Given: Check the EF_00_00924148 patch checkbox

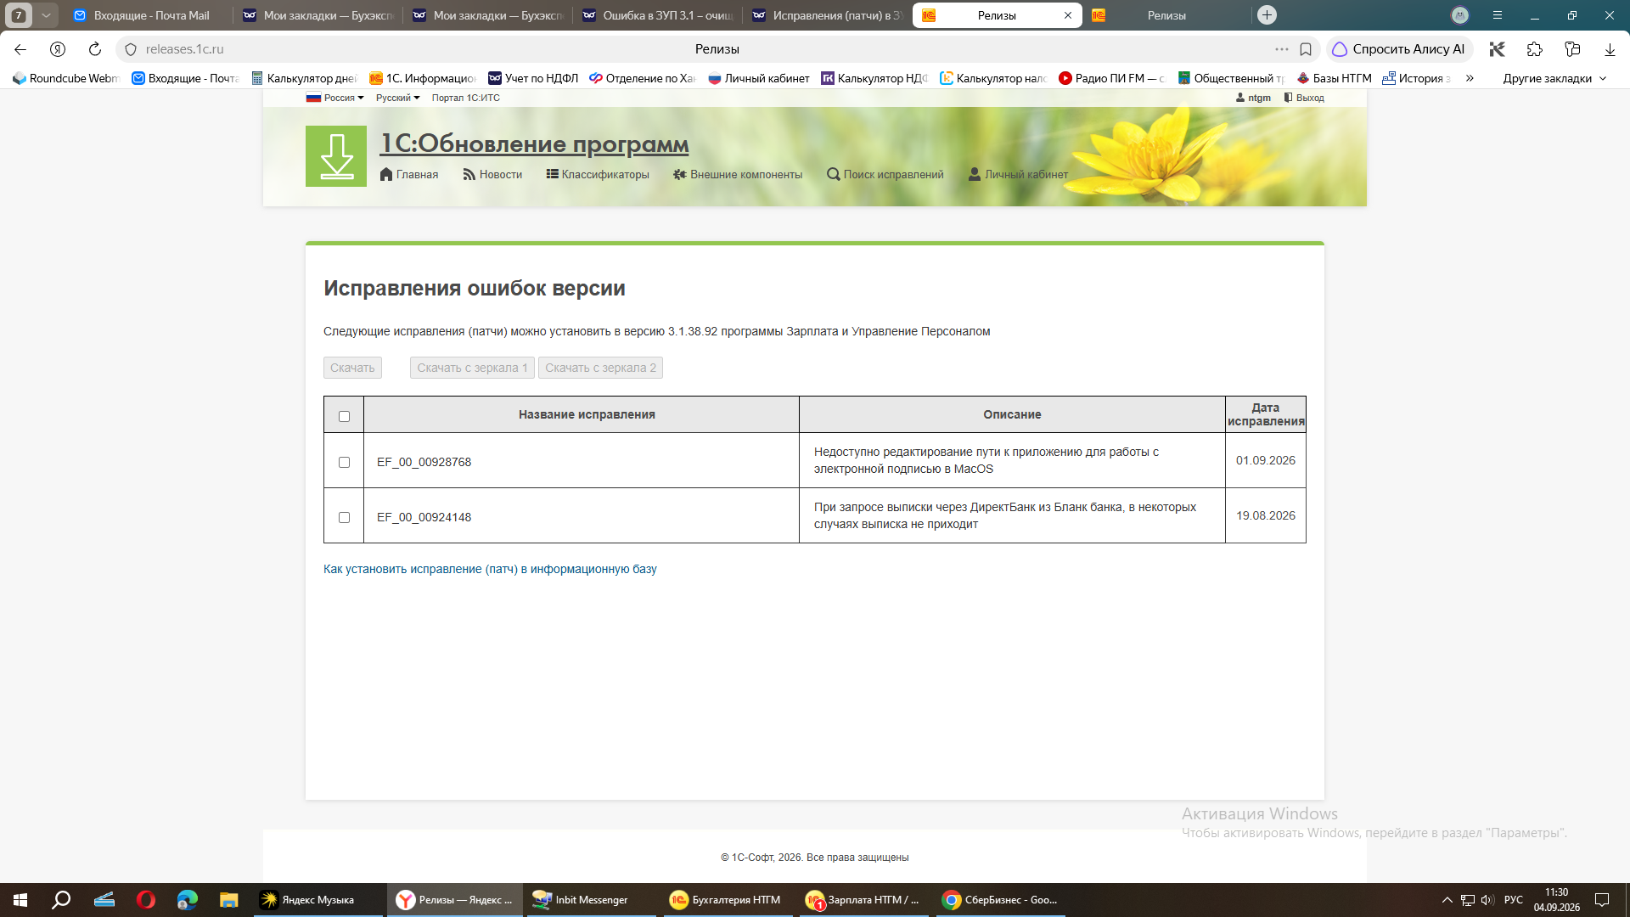Looking at the screenshot, I should [x=344, y=517].
